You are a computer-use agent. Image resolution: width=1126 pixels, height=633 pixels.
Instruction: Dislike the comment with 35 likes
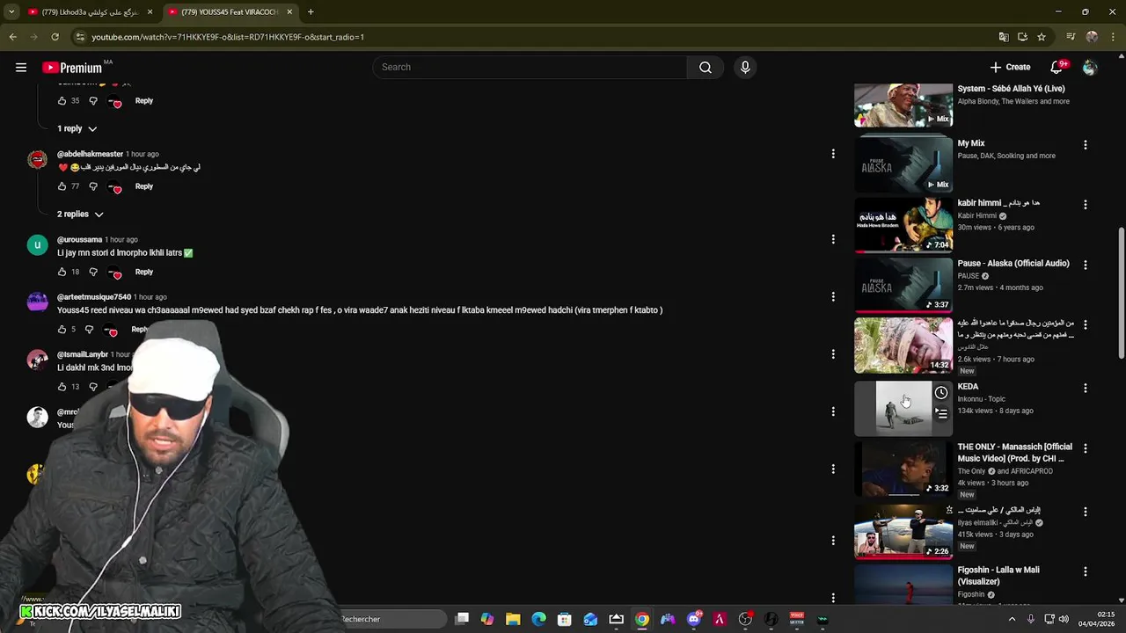coord(93,100)
